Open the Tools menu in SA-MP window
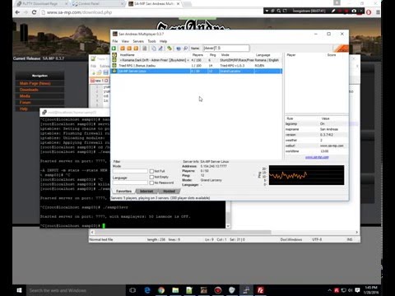This screenshot has width=395, height=296. (x=151, y=41)
